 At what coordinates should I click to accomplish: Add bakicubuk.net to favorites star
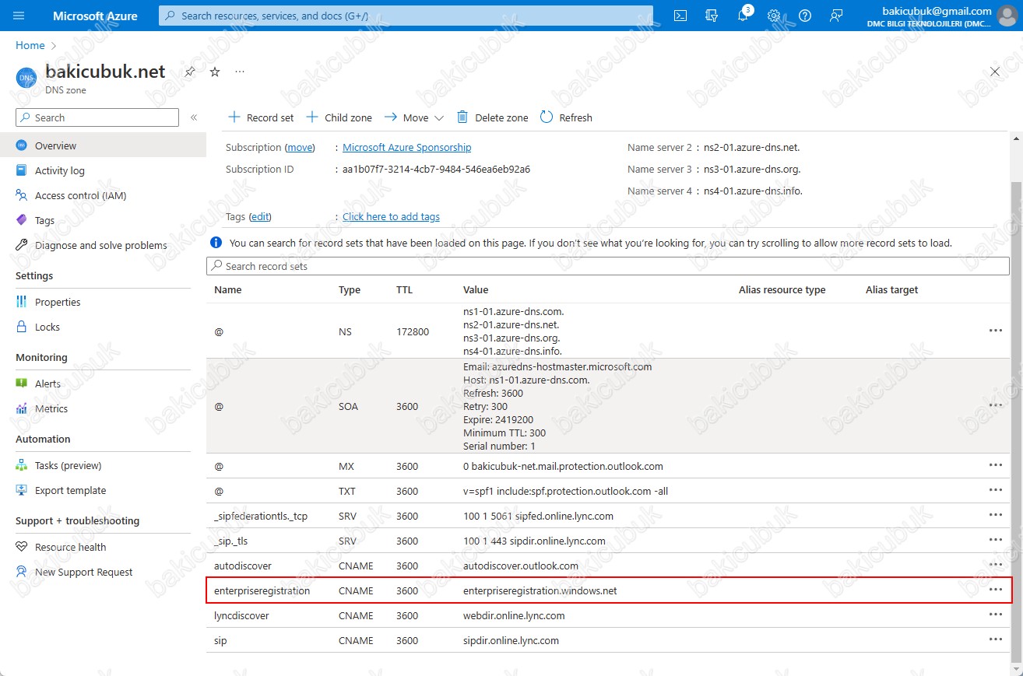[x=215, y=72]
